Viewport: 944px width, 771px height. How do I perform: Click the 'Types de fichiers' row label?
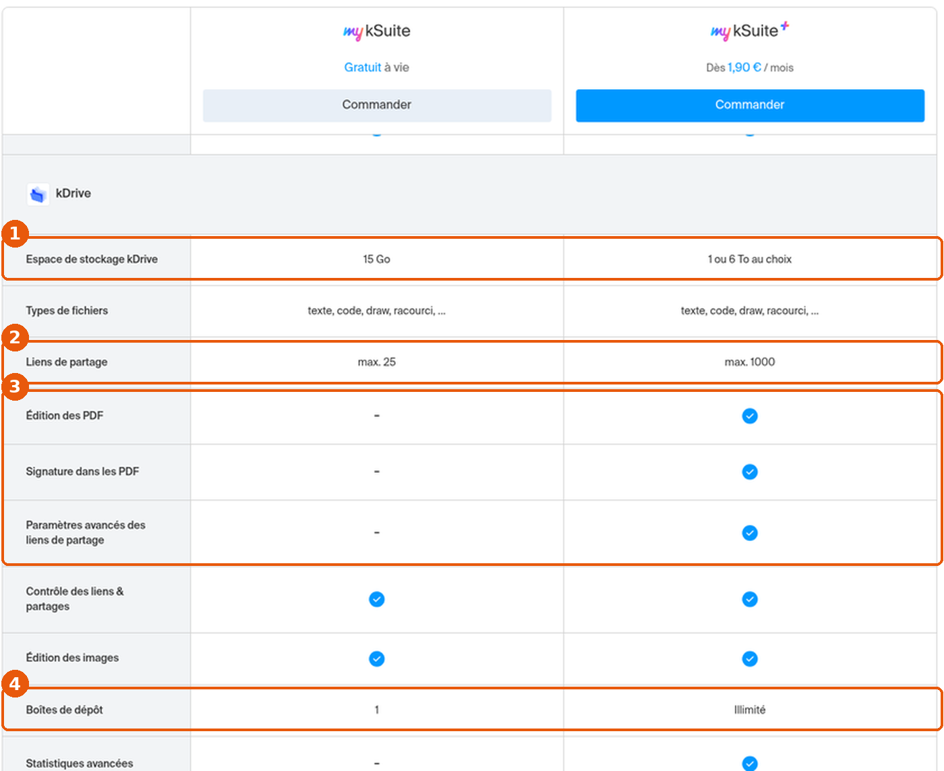pos(67,310)
